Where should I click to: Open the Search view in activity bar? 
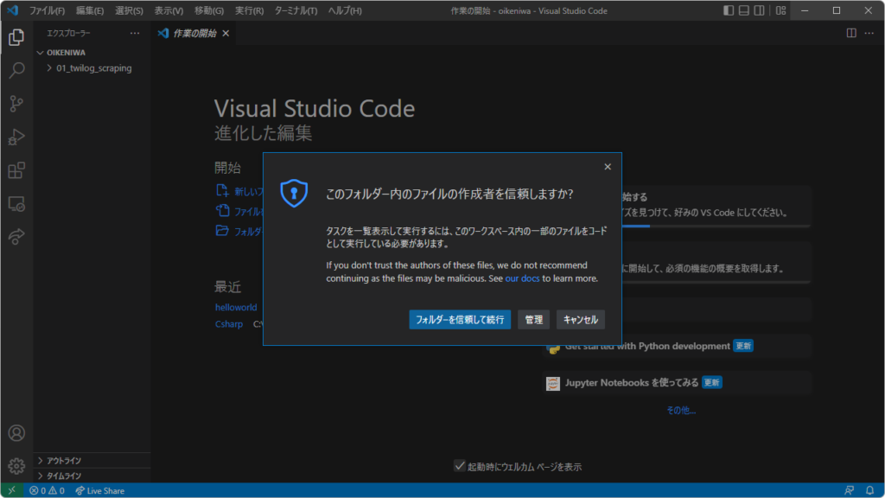click(x=16, y=71)
